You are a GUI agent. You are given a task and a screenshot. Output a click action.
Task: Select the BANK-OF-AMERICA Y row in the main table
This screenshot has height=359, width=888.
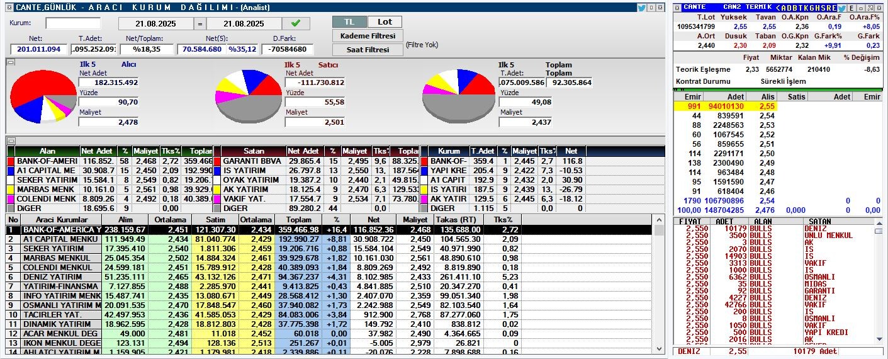(x=329, y=230)
